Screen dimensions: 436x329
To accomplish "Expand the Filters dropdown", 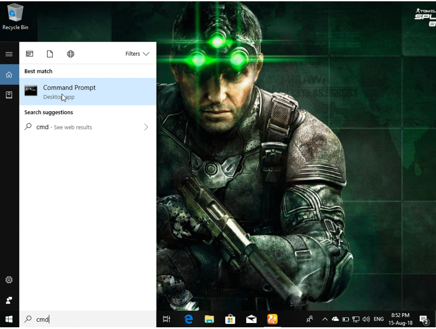I will coord(137,54).
